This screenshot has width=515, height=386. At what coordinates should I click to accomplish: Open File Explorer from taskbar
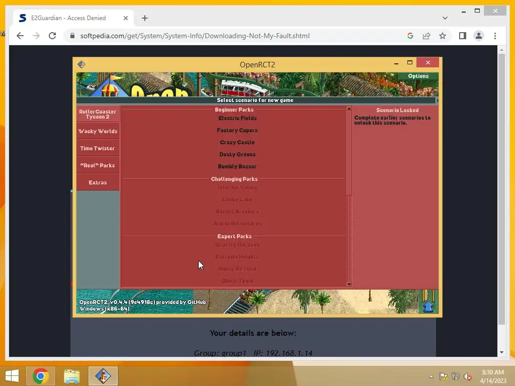click(x=71, y=376)
